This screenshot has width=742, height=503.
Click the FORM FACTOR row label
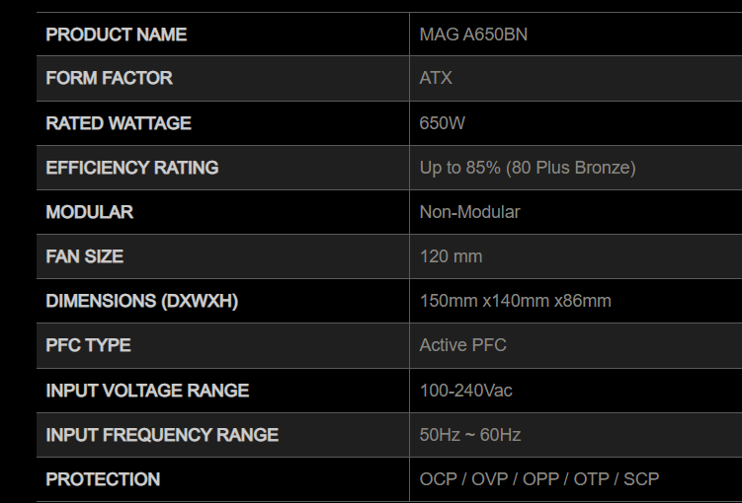pos(110,78)
